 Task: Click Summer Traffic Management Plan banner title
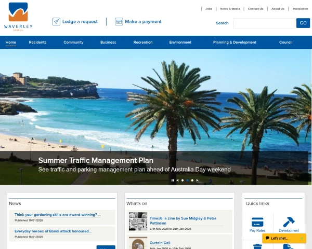coord(96,160)
